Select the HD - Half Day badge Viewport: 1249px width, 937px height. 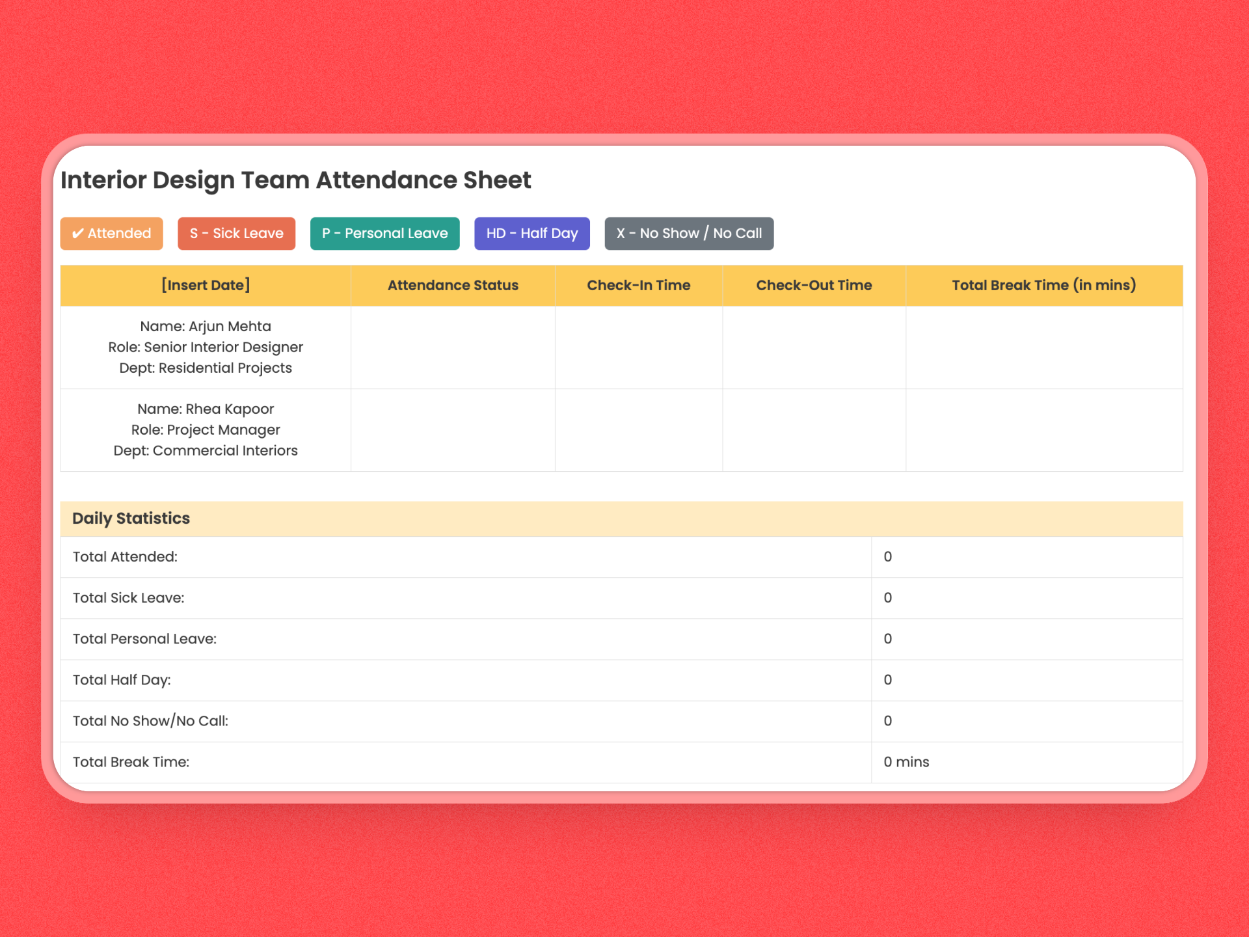(x=531, y=234)
